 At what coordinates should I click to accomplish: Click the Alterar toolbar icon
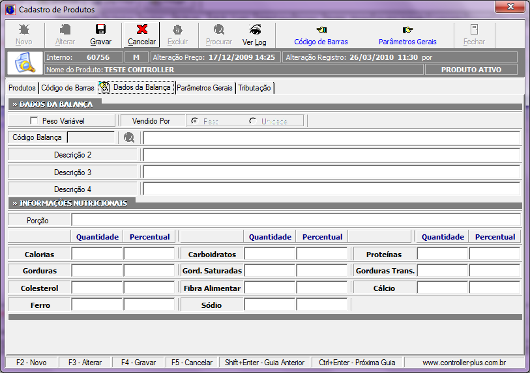click(x=65, y=30)
